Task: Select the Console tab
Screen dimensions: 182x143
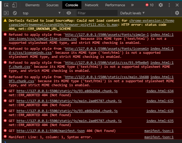Action: pos(72,5)
